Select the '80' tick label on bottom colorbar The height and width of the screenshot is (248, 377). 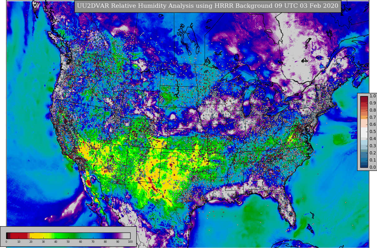pyautogui.click(x=105, y=242)
